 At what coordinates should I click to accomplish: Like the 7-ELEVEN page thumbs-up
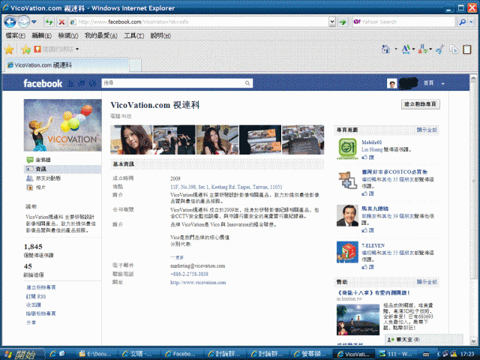click(367, 267)
